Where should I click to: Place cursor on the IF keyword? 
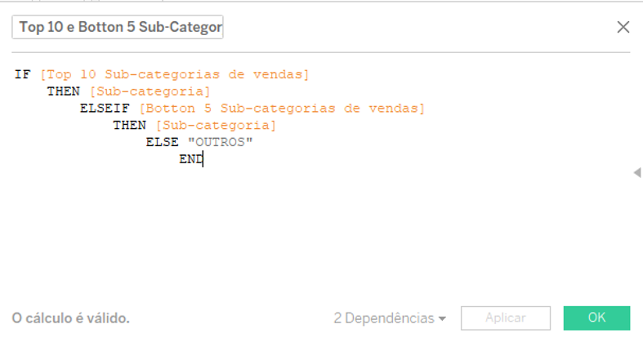coord(23,74)
